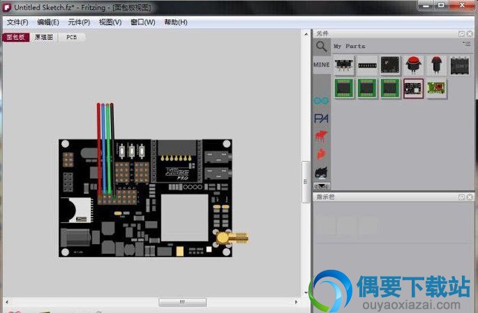The height and width of the screenshot is (313, 478).
Task: Click the horizontal scroll left arrow
Action: coord(7,302)
